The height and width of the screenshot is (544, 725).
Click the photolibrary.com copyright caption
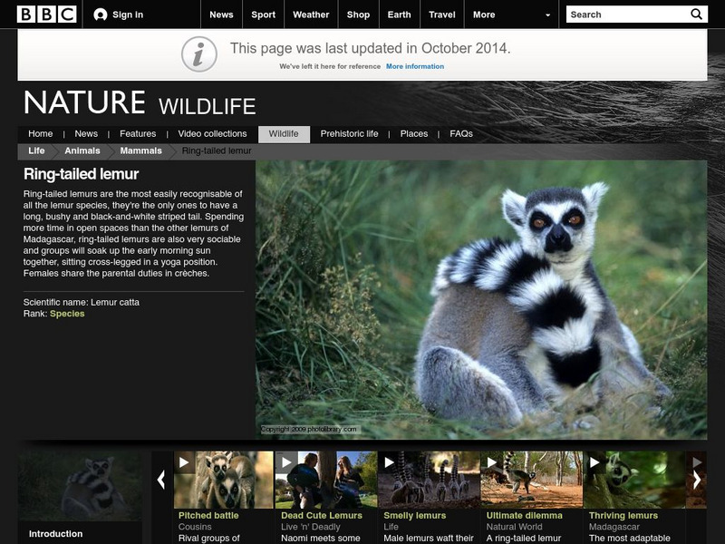pyautogui.click(x=309, y=429)
